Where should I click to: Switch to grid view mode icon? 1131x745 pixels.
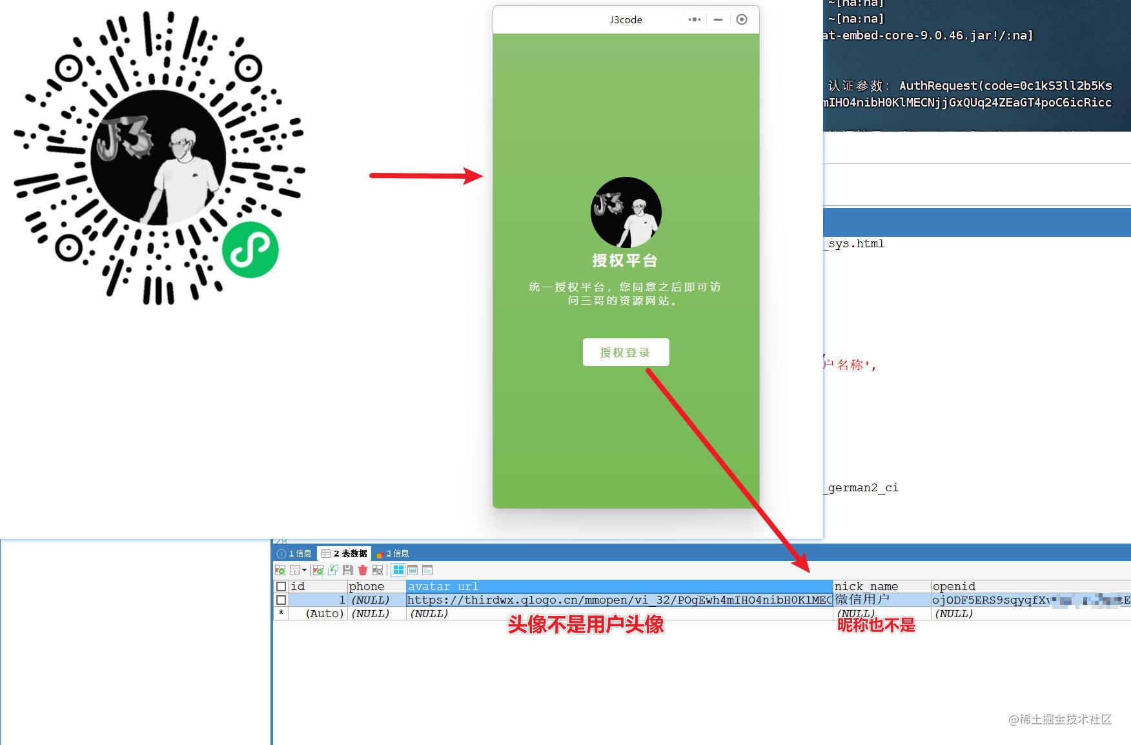click(398, 570)
